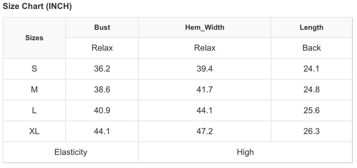Select the S size row label
Viewport: 357px width, 168px height.
[x=34, y=69]
